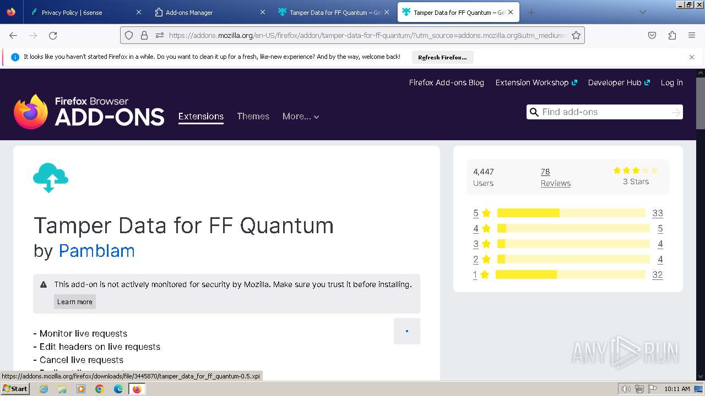
Task: Close the Add-ons Manager tab
Action: (x=263, y=12)
